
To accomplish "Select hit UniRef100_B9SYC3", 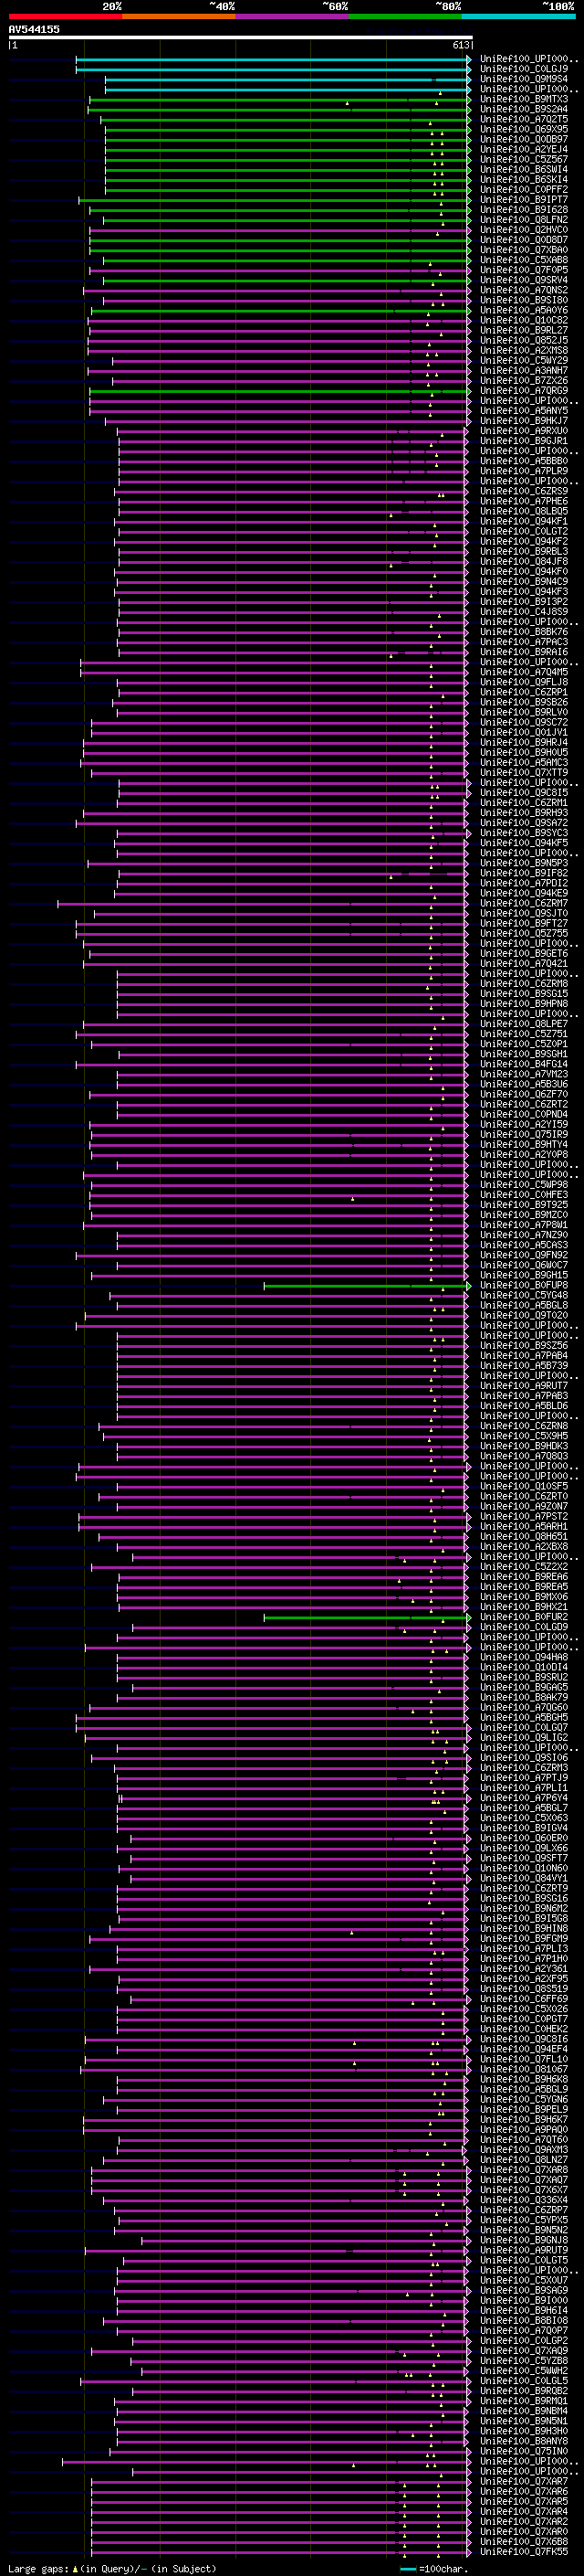I will pos(524,833).
